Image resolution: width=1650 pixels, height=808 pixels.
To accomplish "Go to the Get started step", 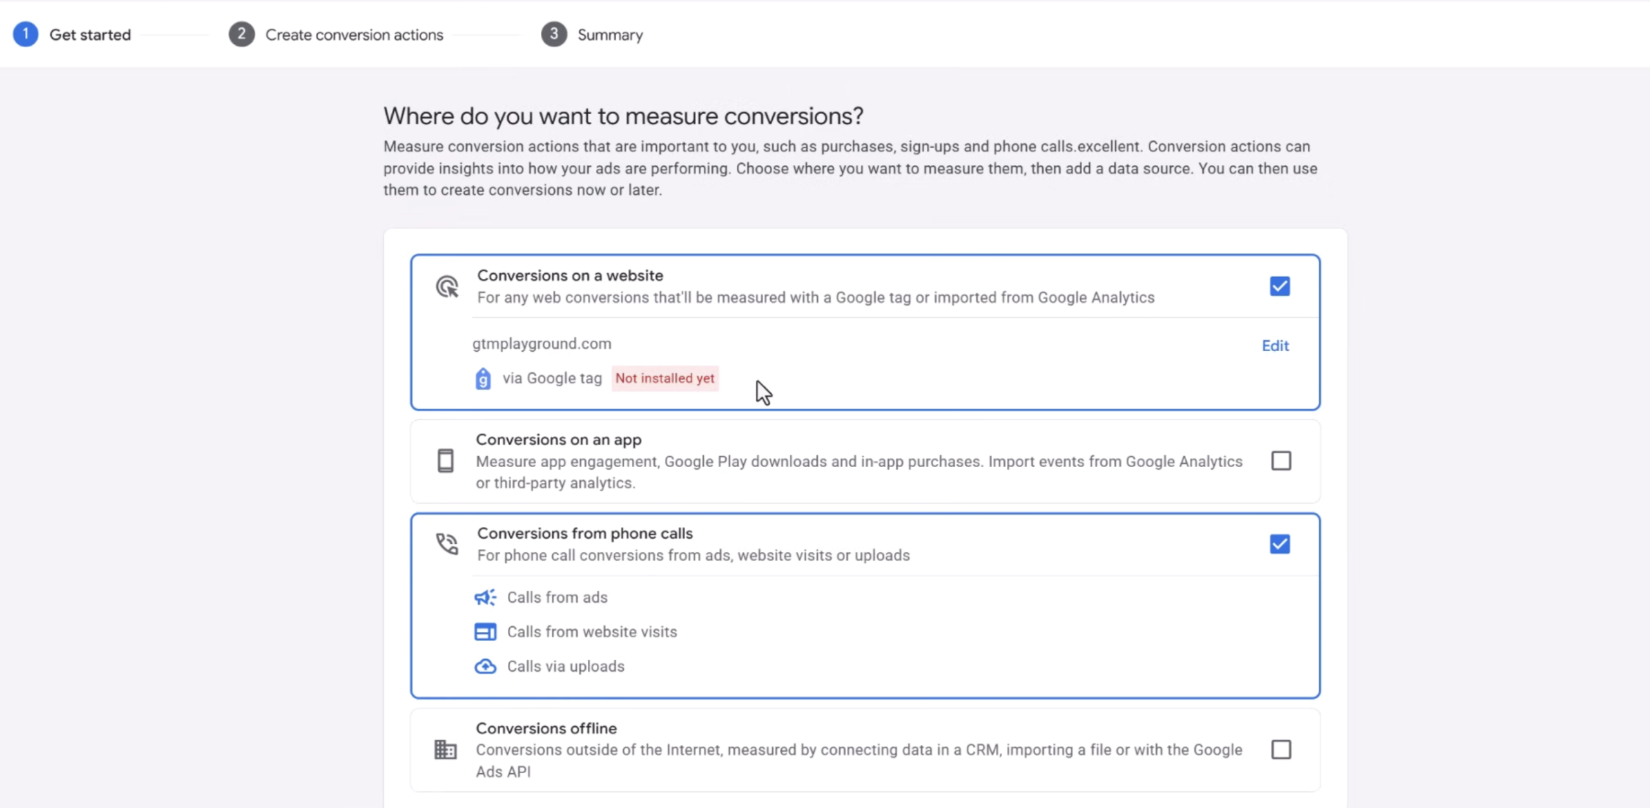I will point(90,35).
